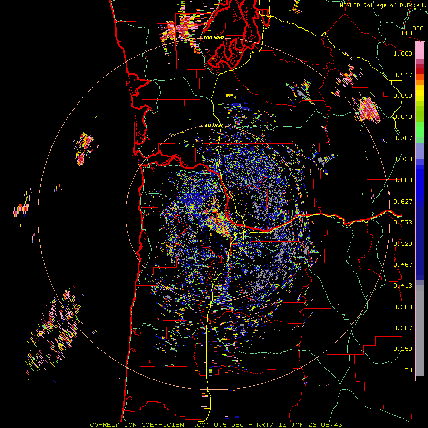
Task: Click the 0.947 legend value
Action: [403, 75]
